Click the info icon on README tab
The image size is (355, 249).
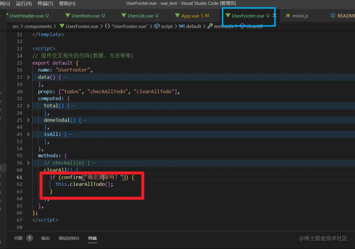click(x=333, y=15)
